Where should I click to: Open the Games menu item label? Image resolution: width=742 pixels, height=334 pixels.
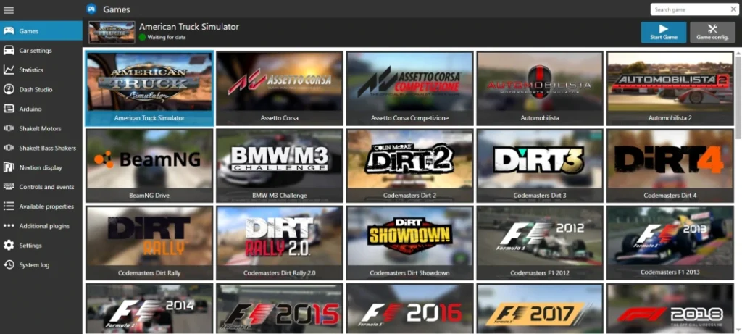(29, 31)
